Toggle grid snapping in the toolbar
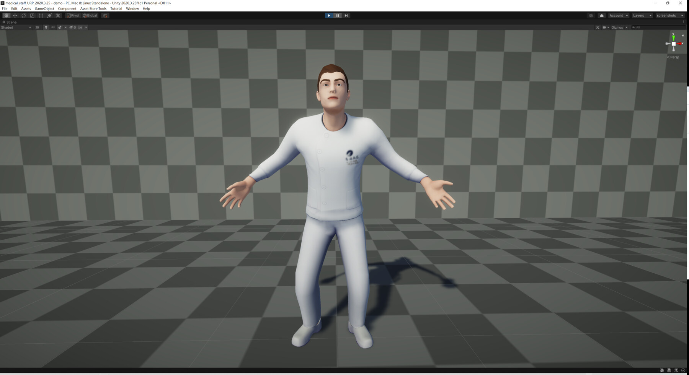Viewport: 689px width, 375px height. (105, 16)
